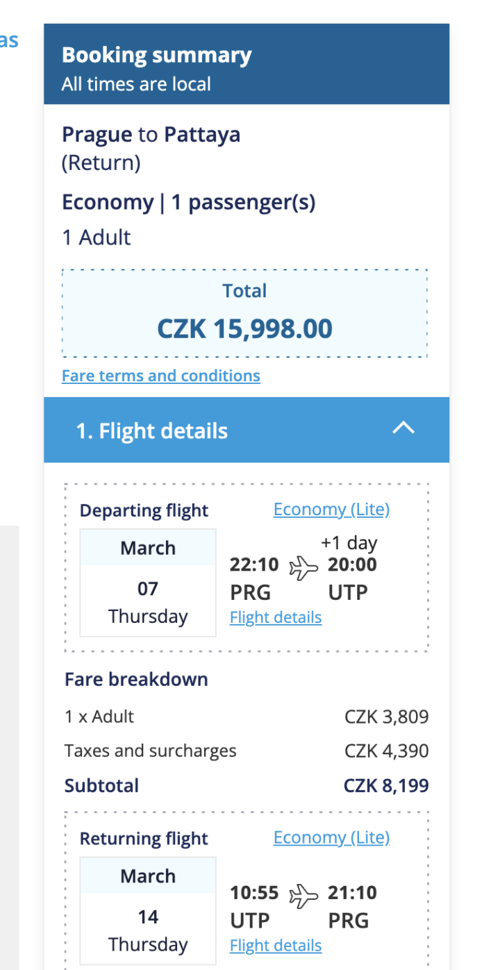Click the partially visible 'as' link
The width and height of the screenshot is (500, 970).
(x=8, y=40)
